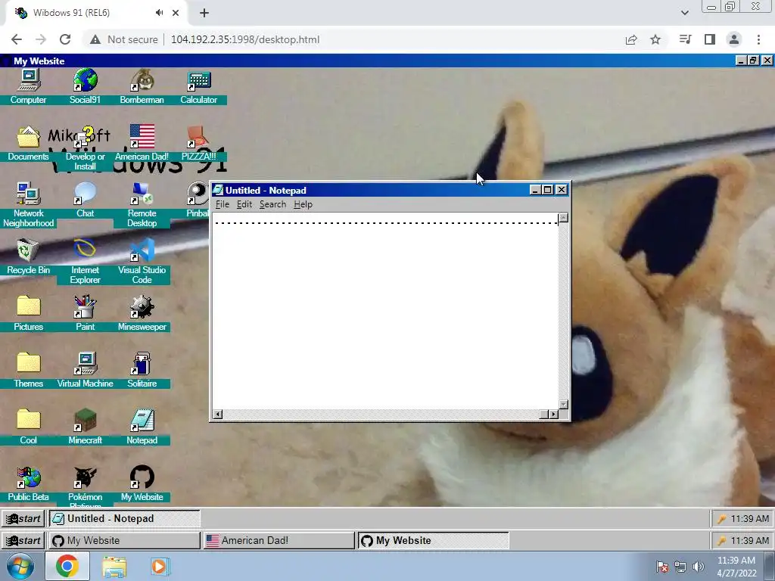The image size is (775, 581).
Task: Open a new browser tab
Action: pos(204,13)
